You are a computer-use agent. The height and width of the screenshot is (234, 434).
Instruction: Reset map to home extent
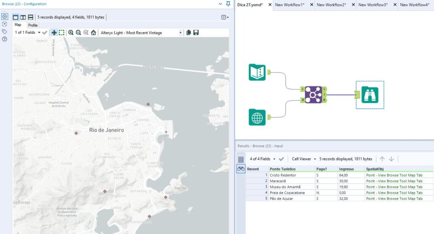click(94, 33)
